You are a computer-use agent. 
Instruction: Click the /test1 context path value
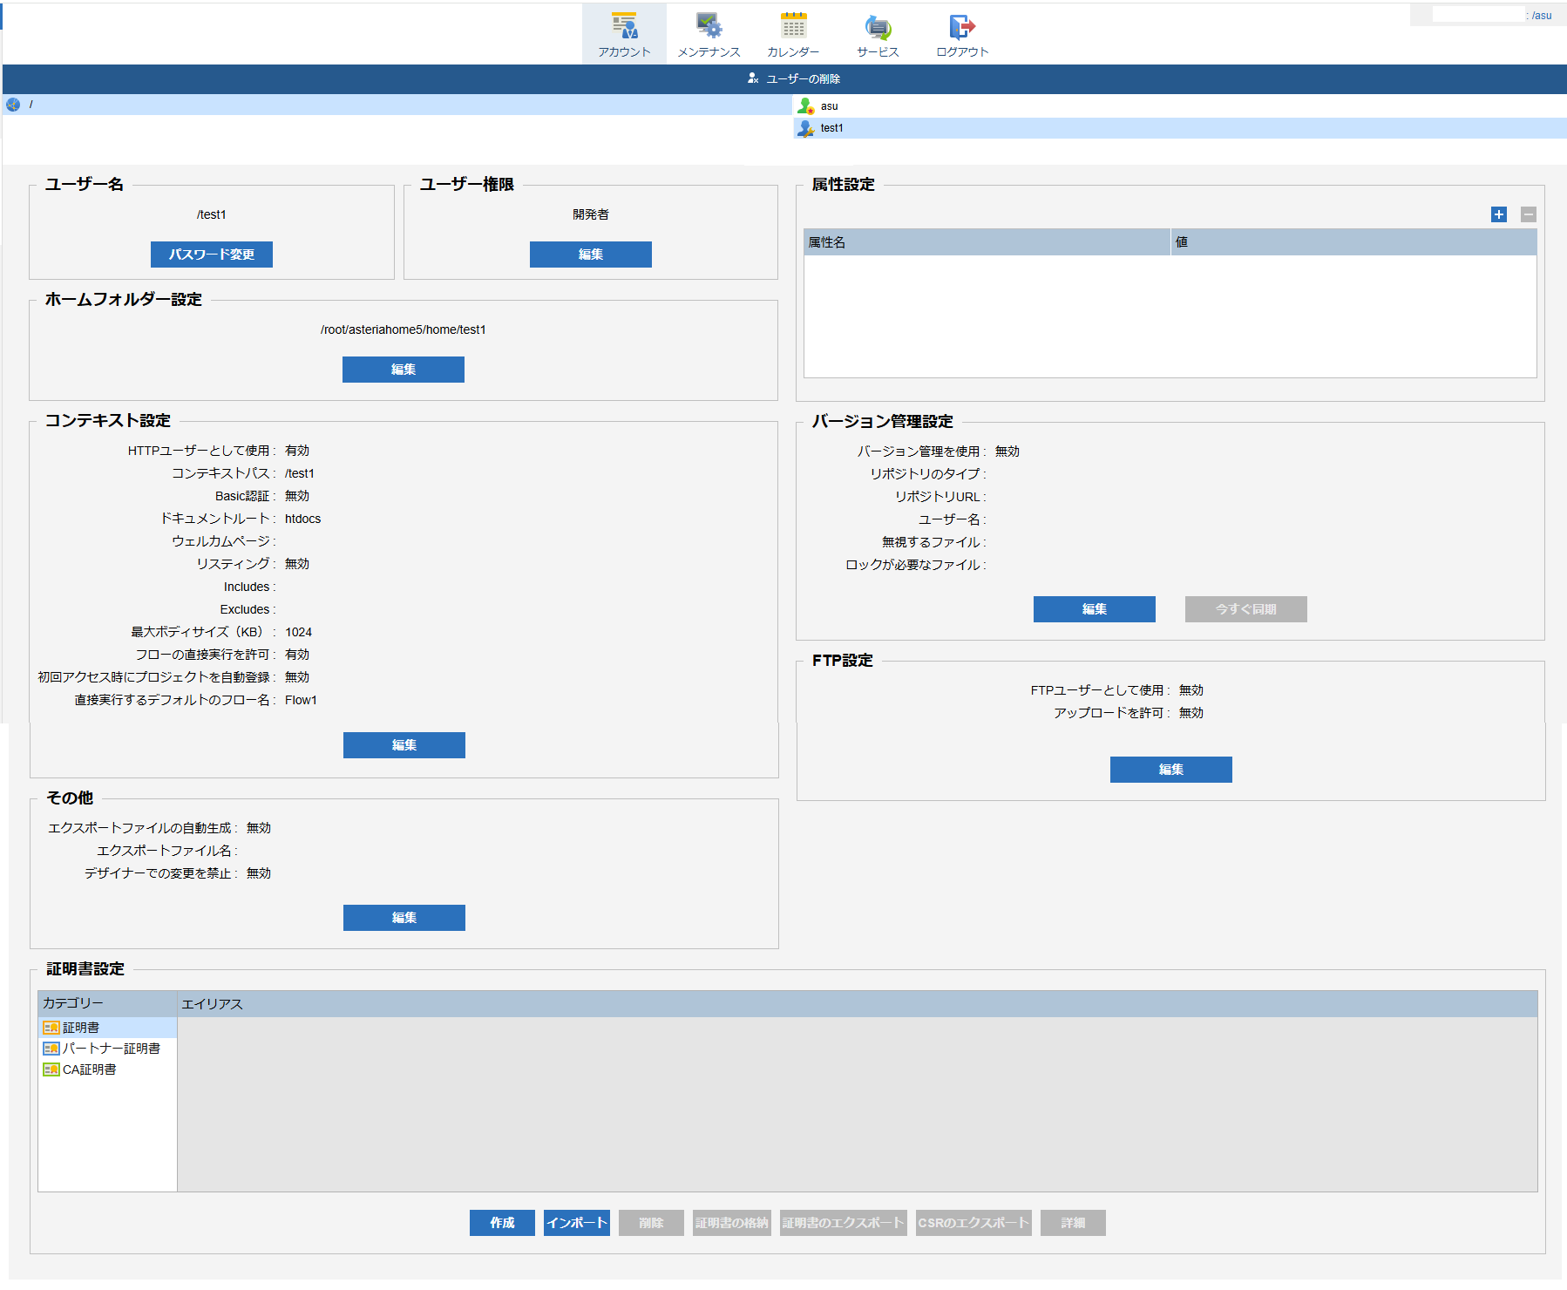tap(300, 473)
